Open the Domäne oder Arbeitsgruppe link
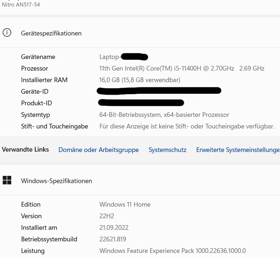The width and height of the screenshot is (280, 258). click(x=99, y=150)
